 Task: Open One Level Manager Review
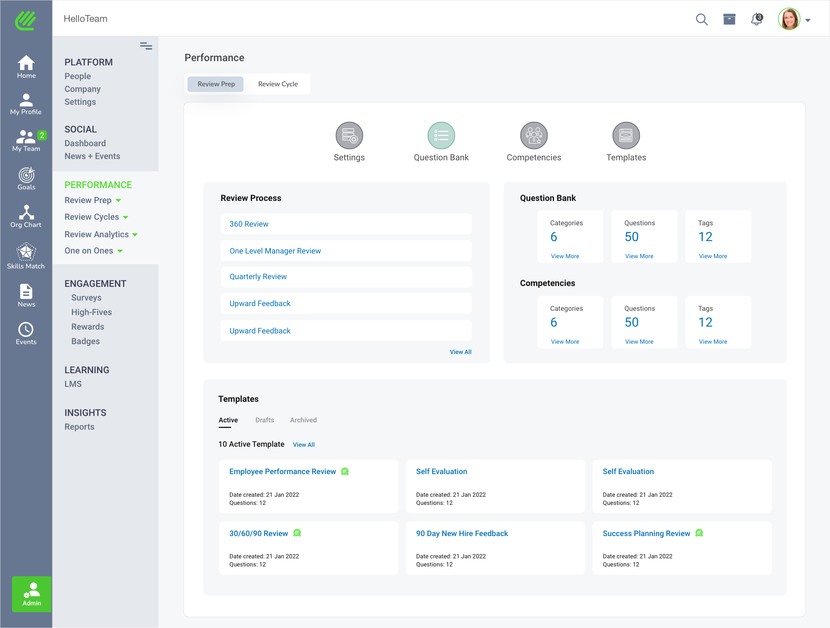click(x=346, y=251)
